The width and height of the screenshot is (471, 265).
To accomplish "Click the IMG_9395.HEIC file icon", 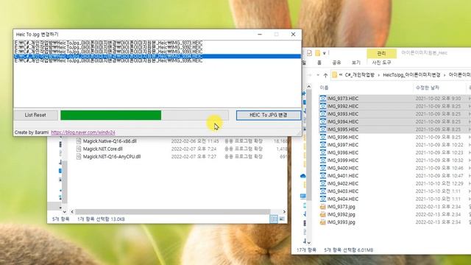I will click(322, 130).
